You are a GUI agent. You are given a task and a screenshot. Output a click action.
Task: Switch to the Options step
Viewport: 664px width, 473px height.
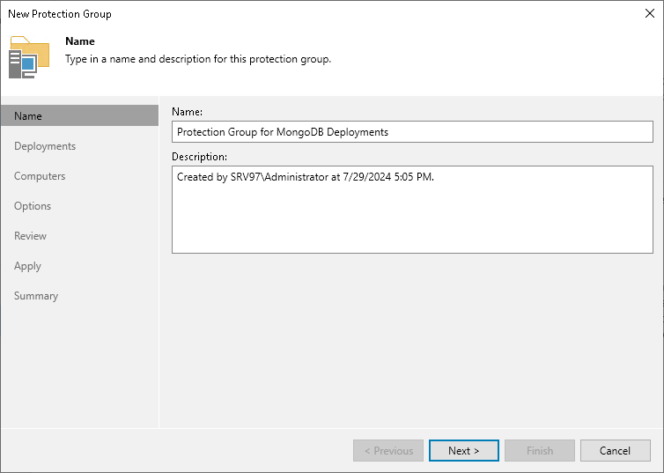33,206
